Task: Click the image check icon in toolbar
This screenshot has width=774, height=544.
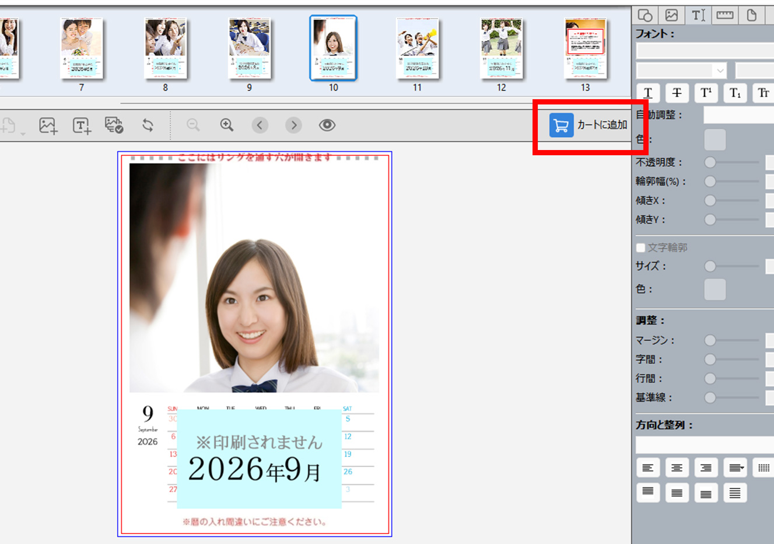Action: [114, 125]
